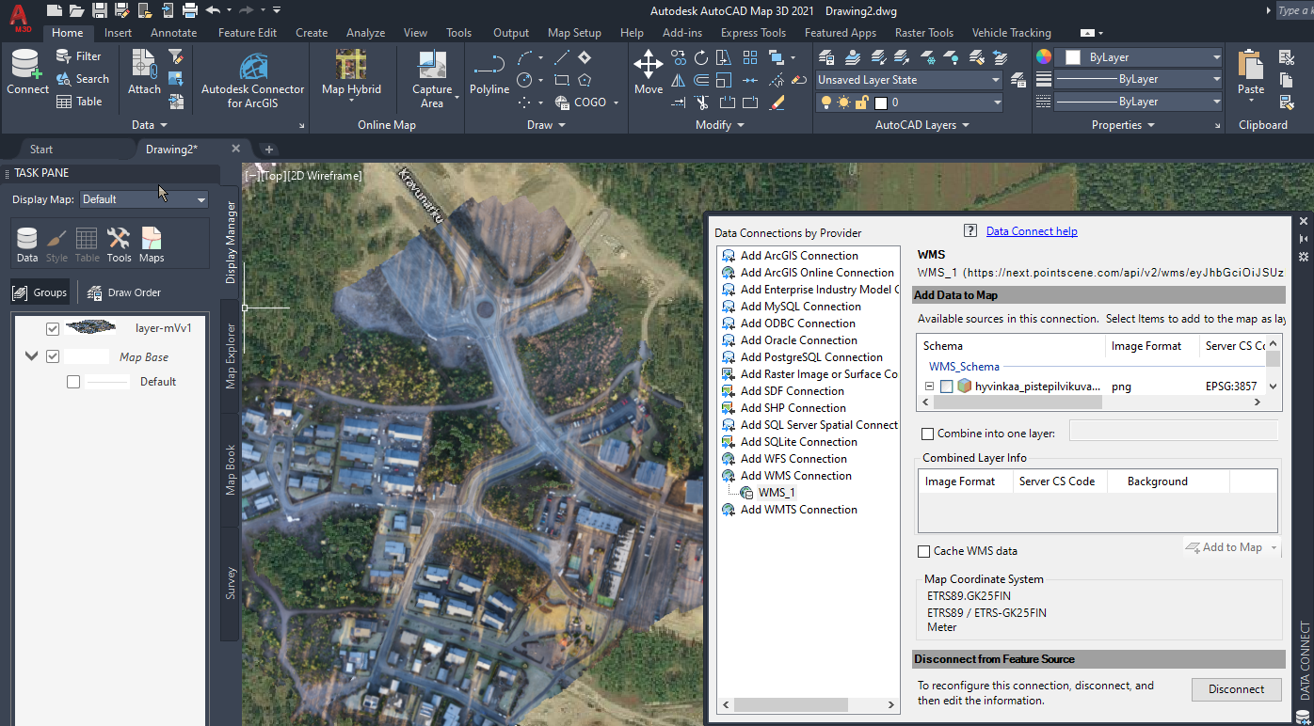Expand the Draw panel dropdown
The image size is (1314, 726).
[x=547, y=125]
